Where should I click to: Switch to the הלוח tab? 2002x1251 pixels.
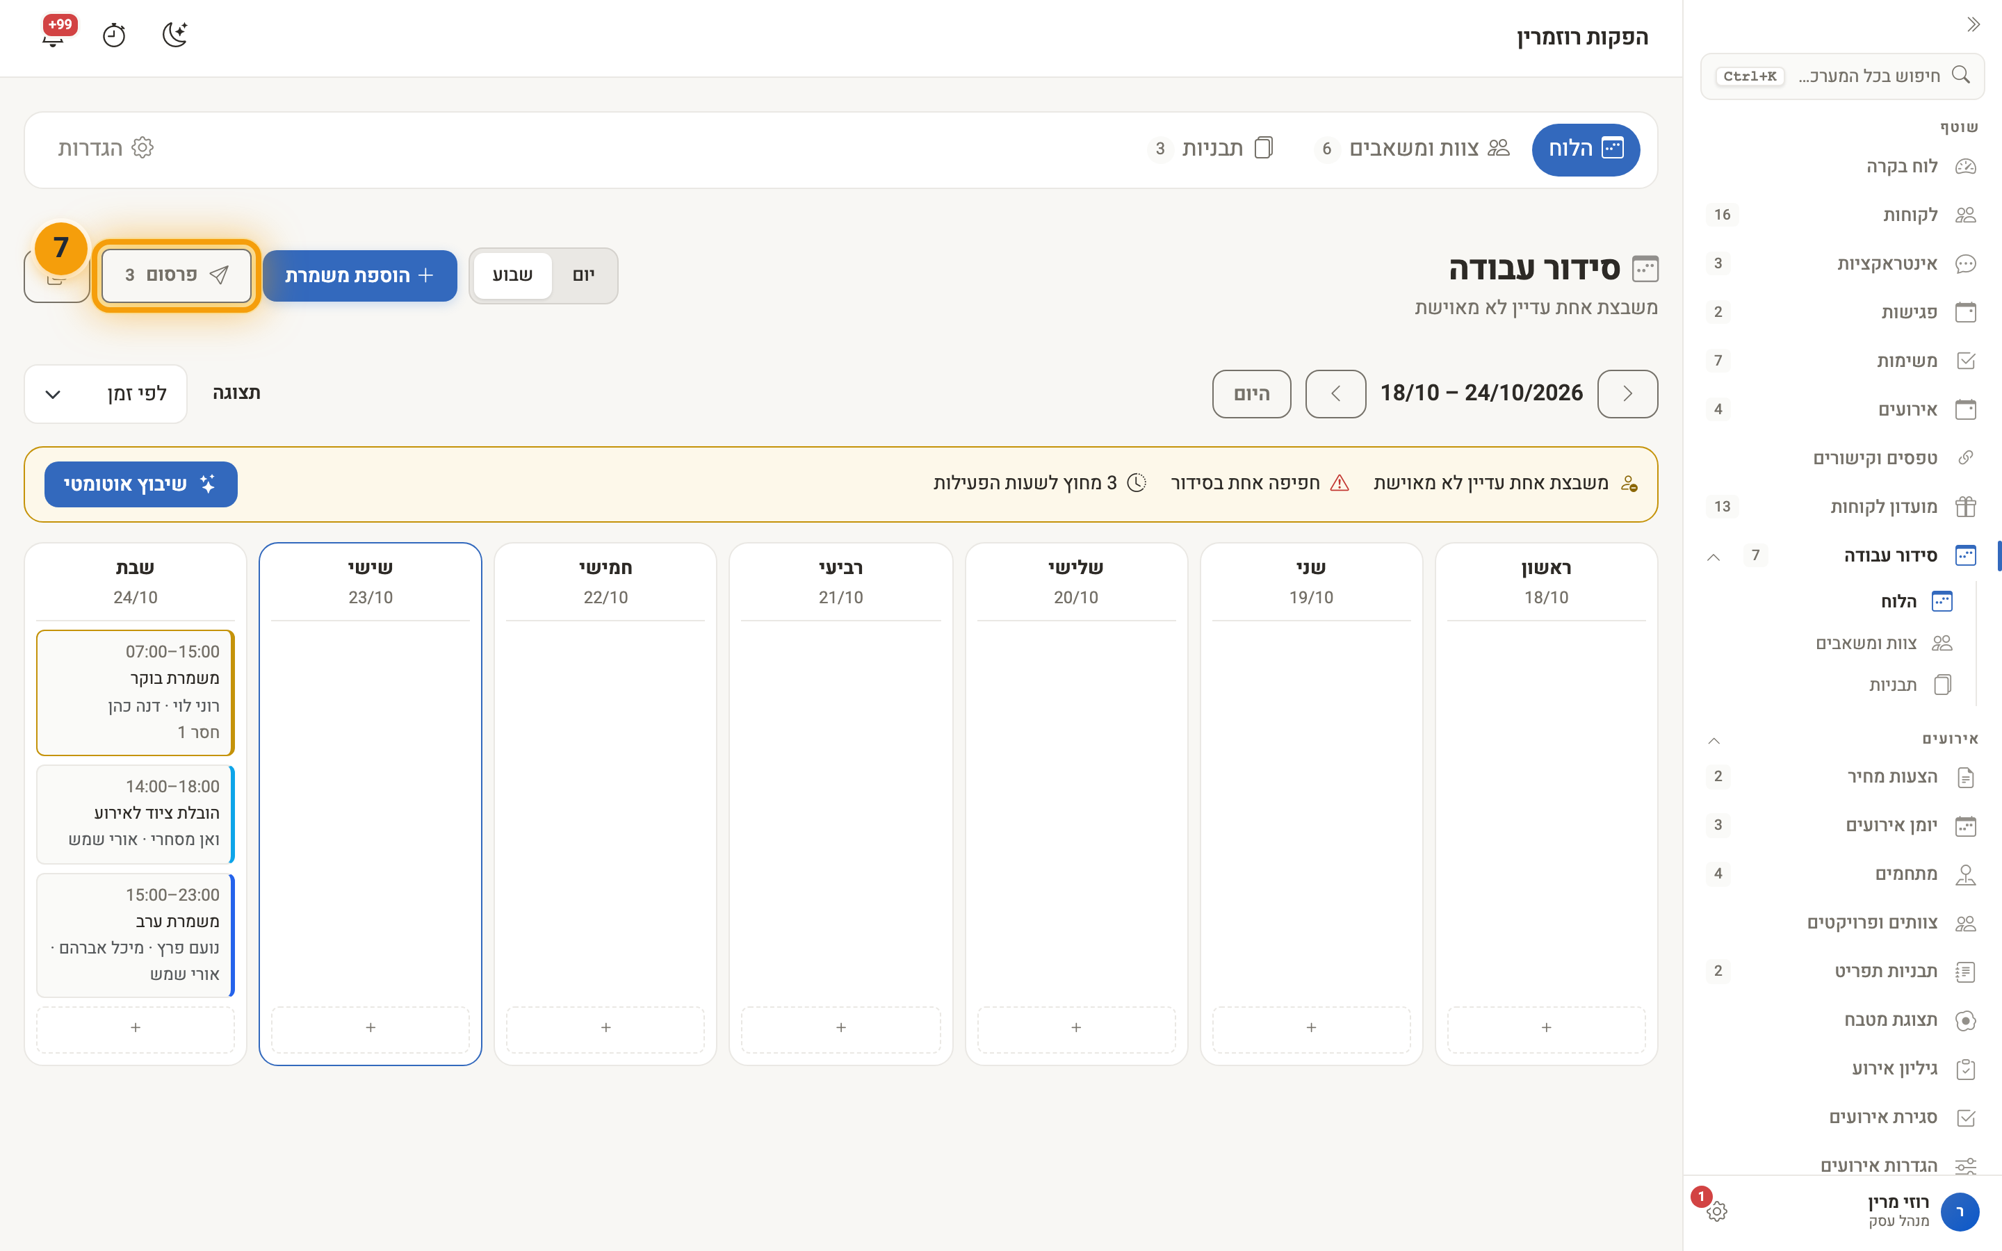pyautogui.click(x=1585, y=149)
